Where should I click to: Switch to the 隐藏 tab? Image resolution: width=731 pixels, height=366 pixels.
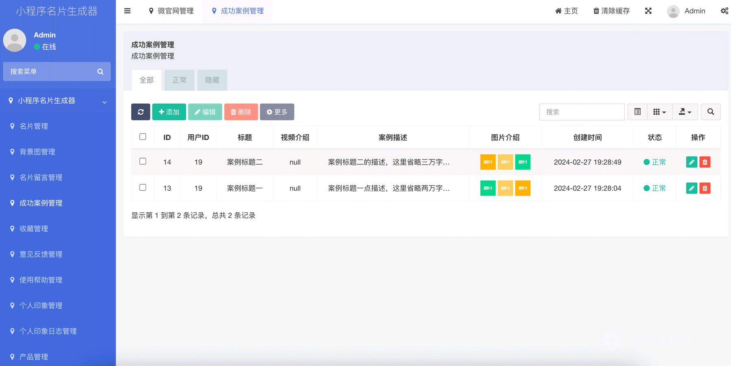click(212, 80)
